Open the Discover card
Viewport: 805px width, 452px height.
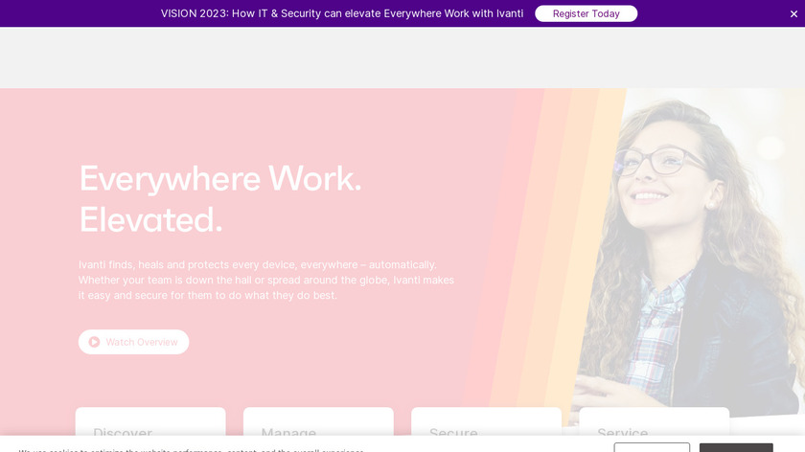point(150,422)
